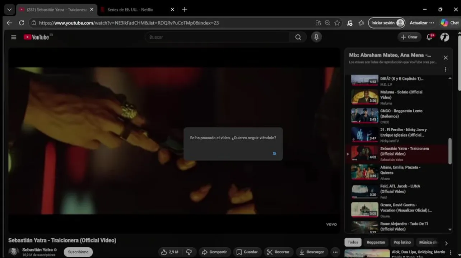Select the Todos filter chip
This screenshot has height=258, width=461.
point(353,242)
